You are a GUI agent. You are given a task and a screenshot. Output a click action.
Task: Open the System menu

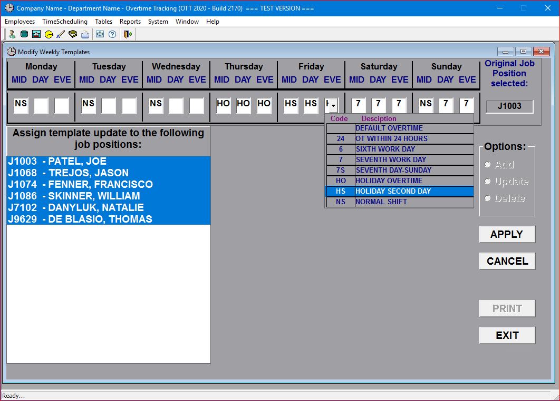click(158, 22)
